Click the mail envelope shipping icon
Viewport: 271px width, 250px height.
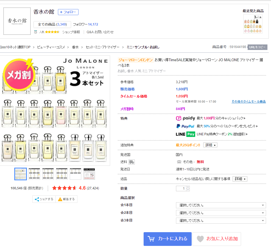click(x=179, y=162)
